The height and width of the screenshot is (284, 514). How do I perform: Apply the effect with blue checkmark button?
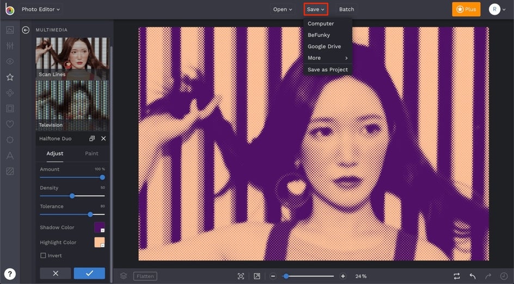pyautogui.click(x=89, y=273)
